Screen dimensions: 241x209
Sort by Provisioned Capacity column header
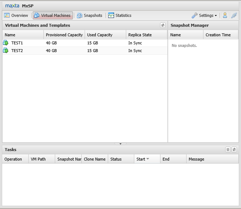point(64,35)
